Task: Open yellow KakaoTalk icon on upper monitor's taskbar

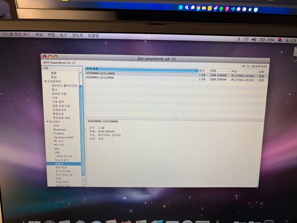Action: coord(209,8)
